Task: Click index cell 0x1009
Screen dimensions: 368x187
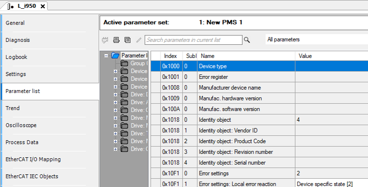Action: (171, 98)
